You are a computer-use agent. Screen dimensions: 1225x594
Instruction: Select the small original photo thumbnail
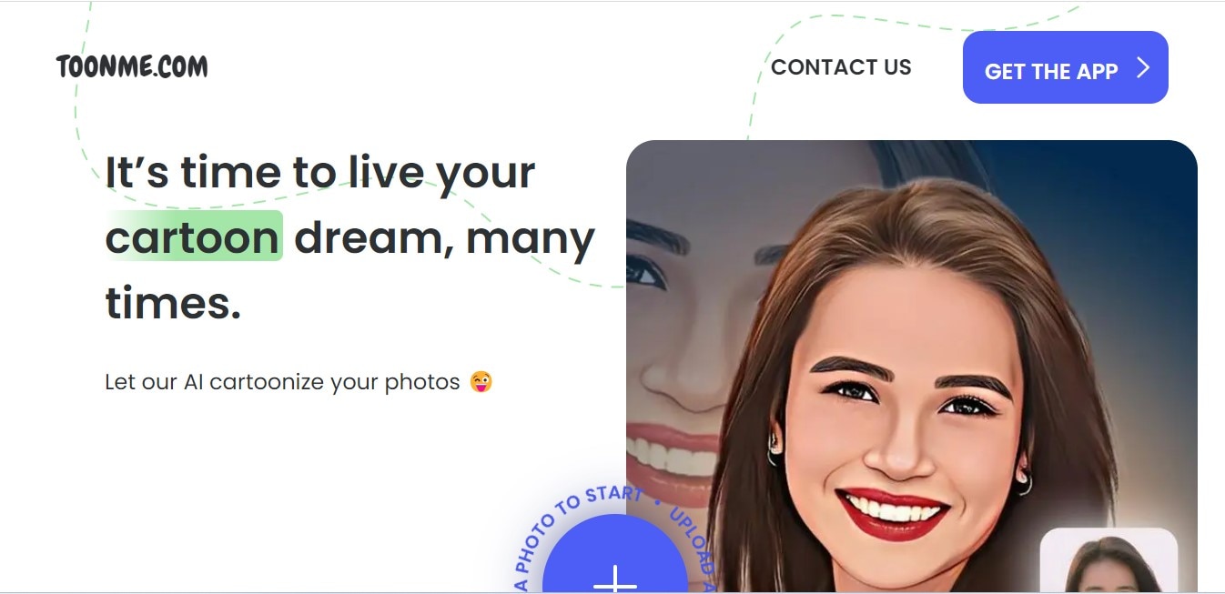click(x=1109, y=560)
